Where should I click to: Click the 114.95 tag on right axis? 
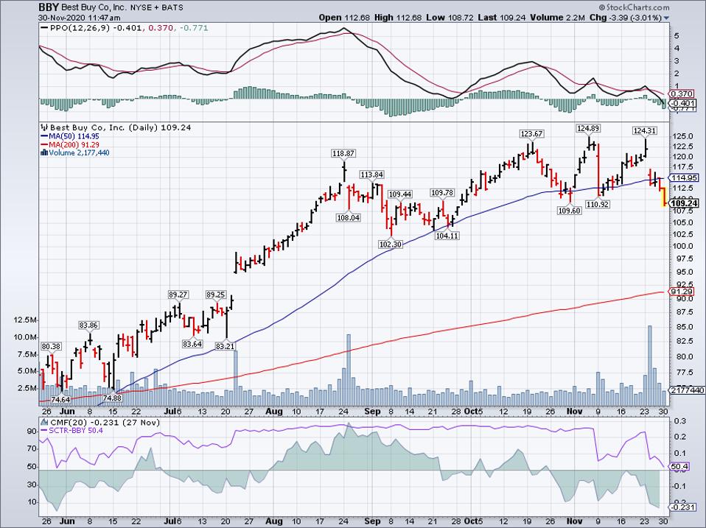[x=685, y=177]
